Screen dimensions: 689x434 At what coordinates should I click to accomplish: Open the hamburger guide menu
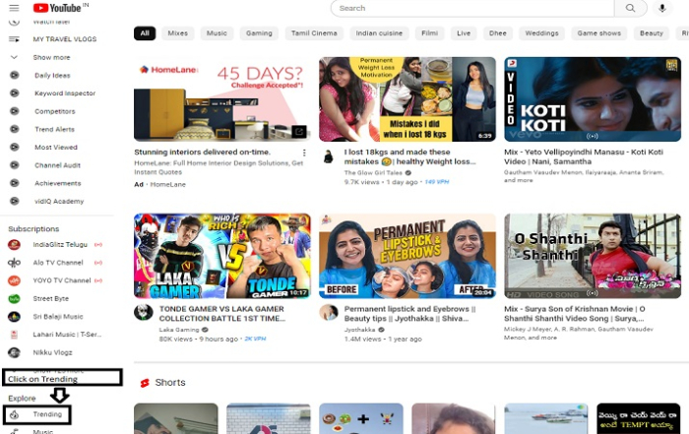click(14, 8)
